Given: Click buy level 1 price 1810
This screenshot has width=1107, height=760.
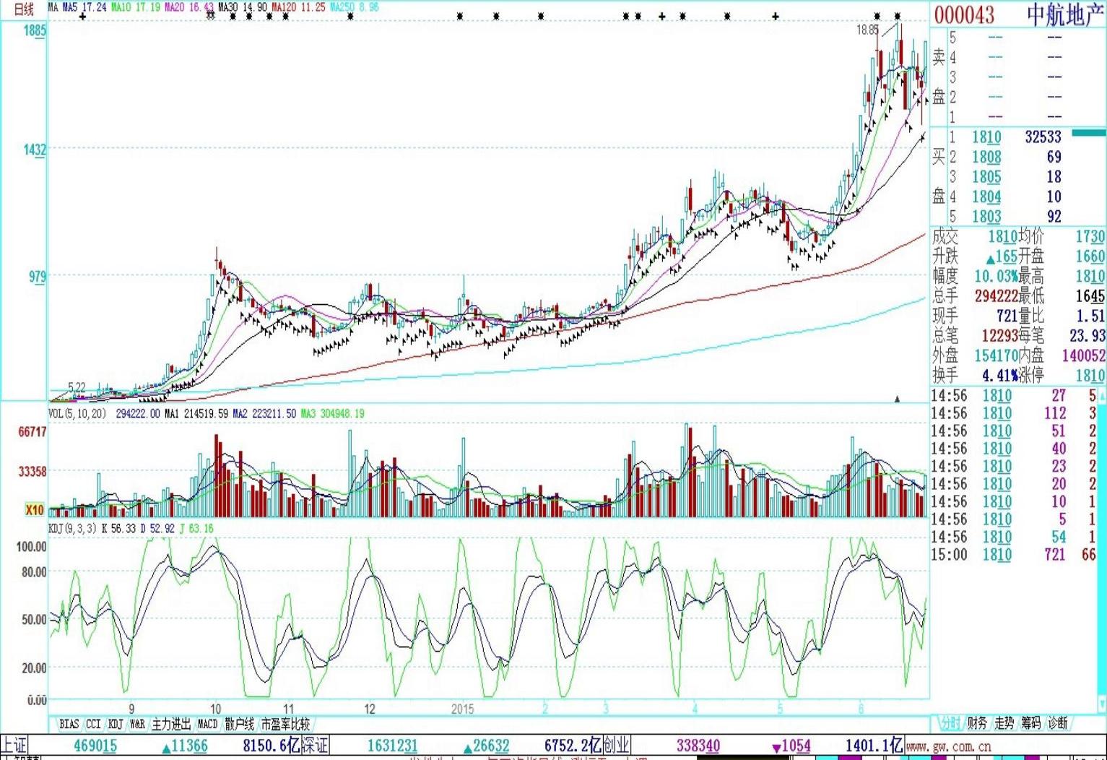Looking at the screenshot, I should (x=986, y=137).
